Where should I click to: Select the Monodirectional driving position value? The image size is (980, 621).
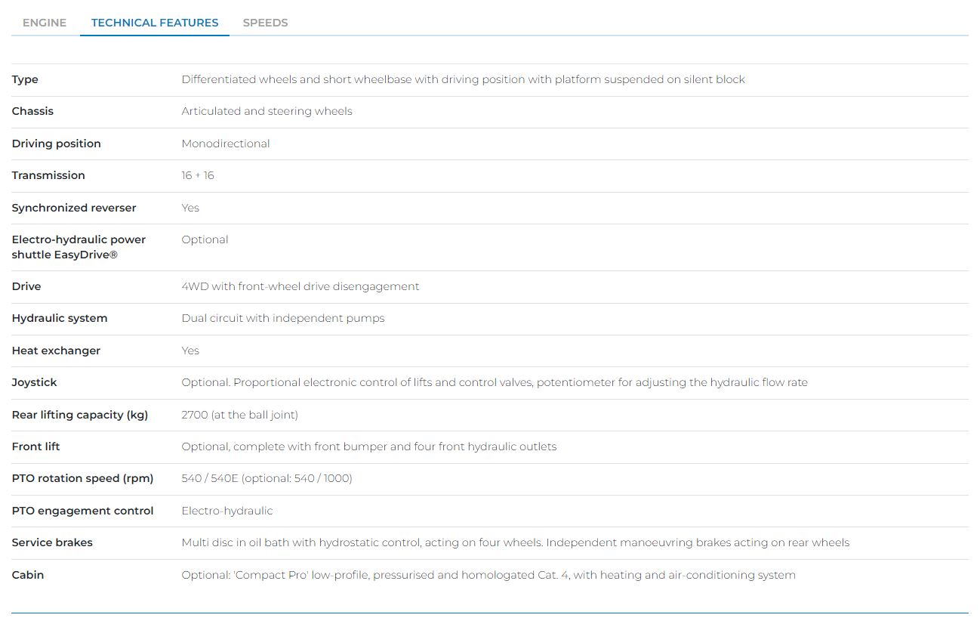coord(225,144)
